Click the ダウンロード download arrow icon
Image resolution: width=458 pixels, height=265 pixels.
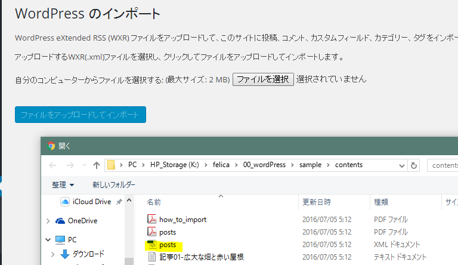65,254
